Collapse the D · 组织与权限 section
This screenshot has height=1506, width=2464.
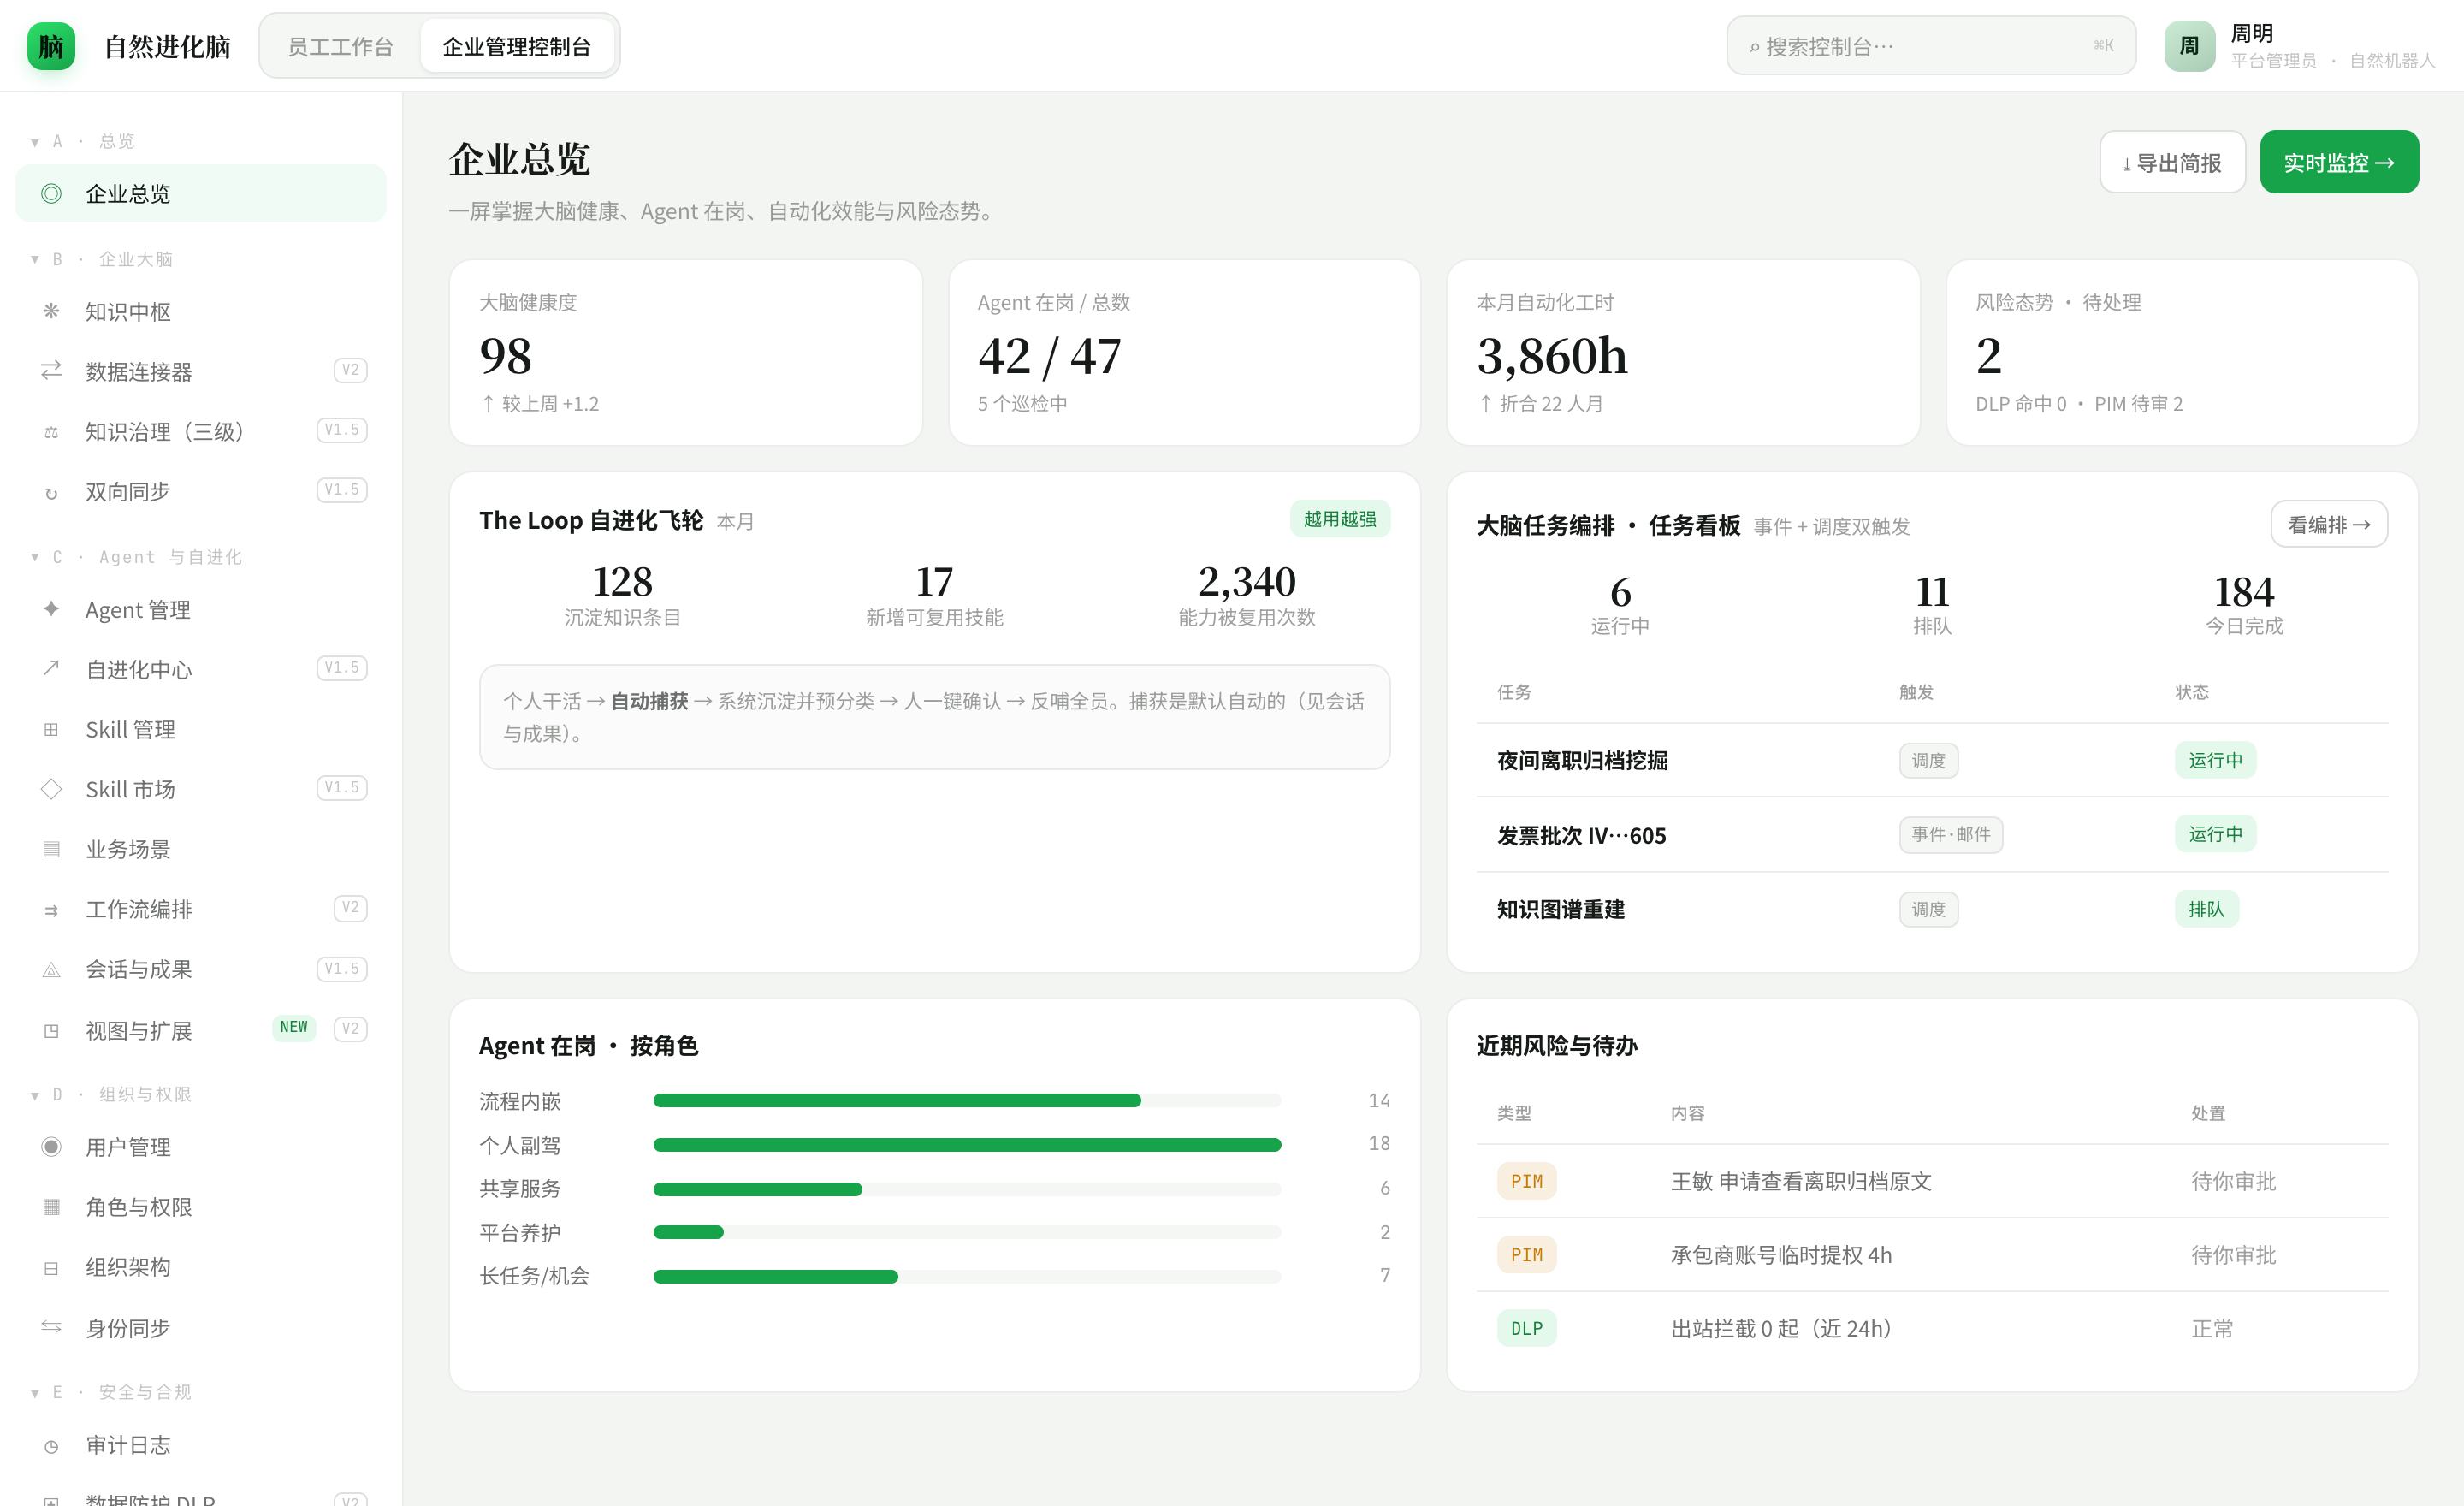point(35,1095)
